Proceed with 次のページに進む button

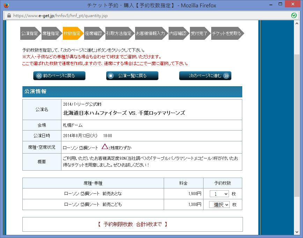pyautogui.click(x=205, y=76)
